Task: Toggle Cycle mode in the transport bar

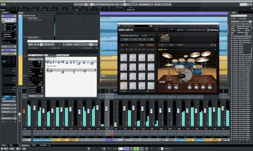Action: point(126,149)
